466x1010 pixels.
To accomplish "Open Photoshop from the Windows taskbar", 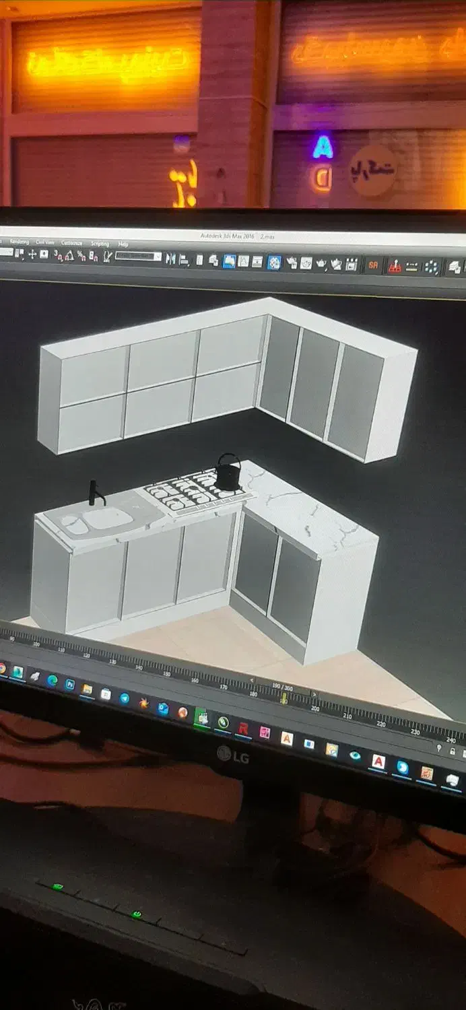I will pyautogui.click(x=69, y=684).
